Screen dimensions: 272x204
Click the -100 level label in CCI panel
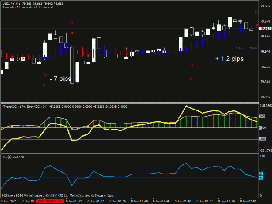tap(262, 139)
